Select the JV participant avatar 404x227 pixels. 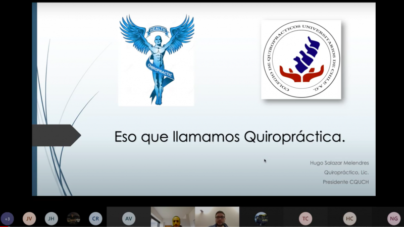tap(29, 218)
